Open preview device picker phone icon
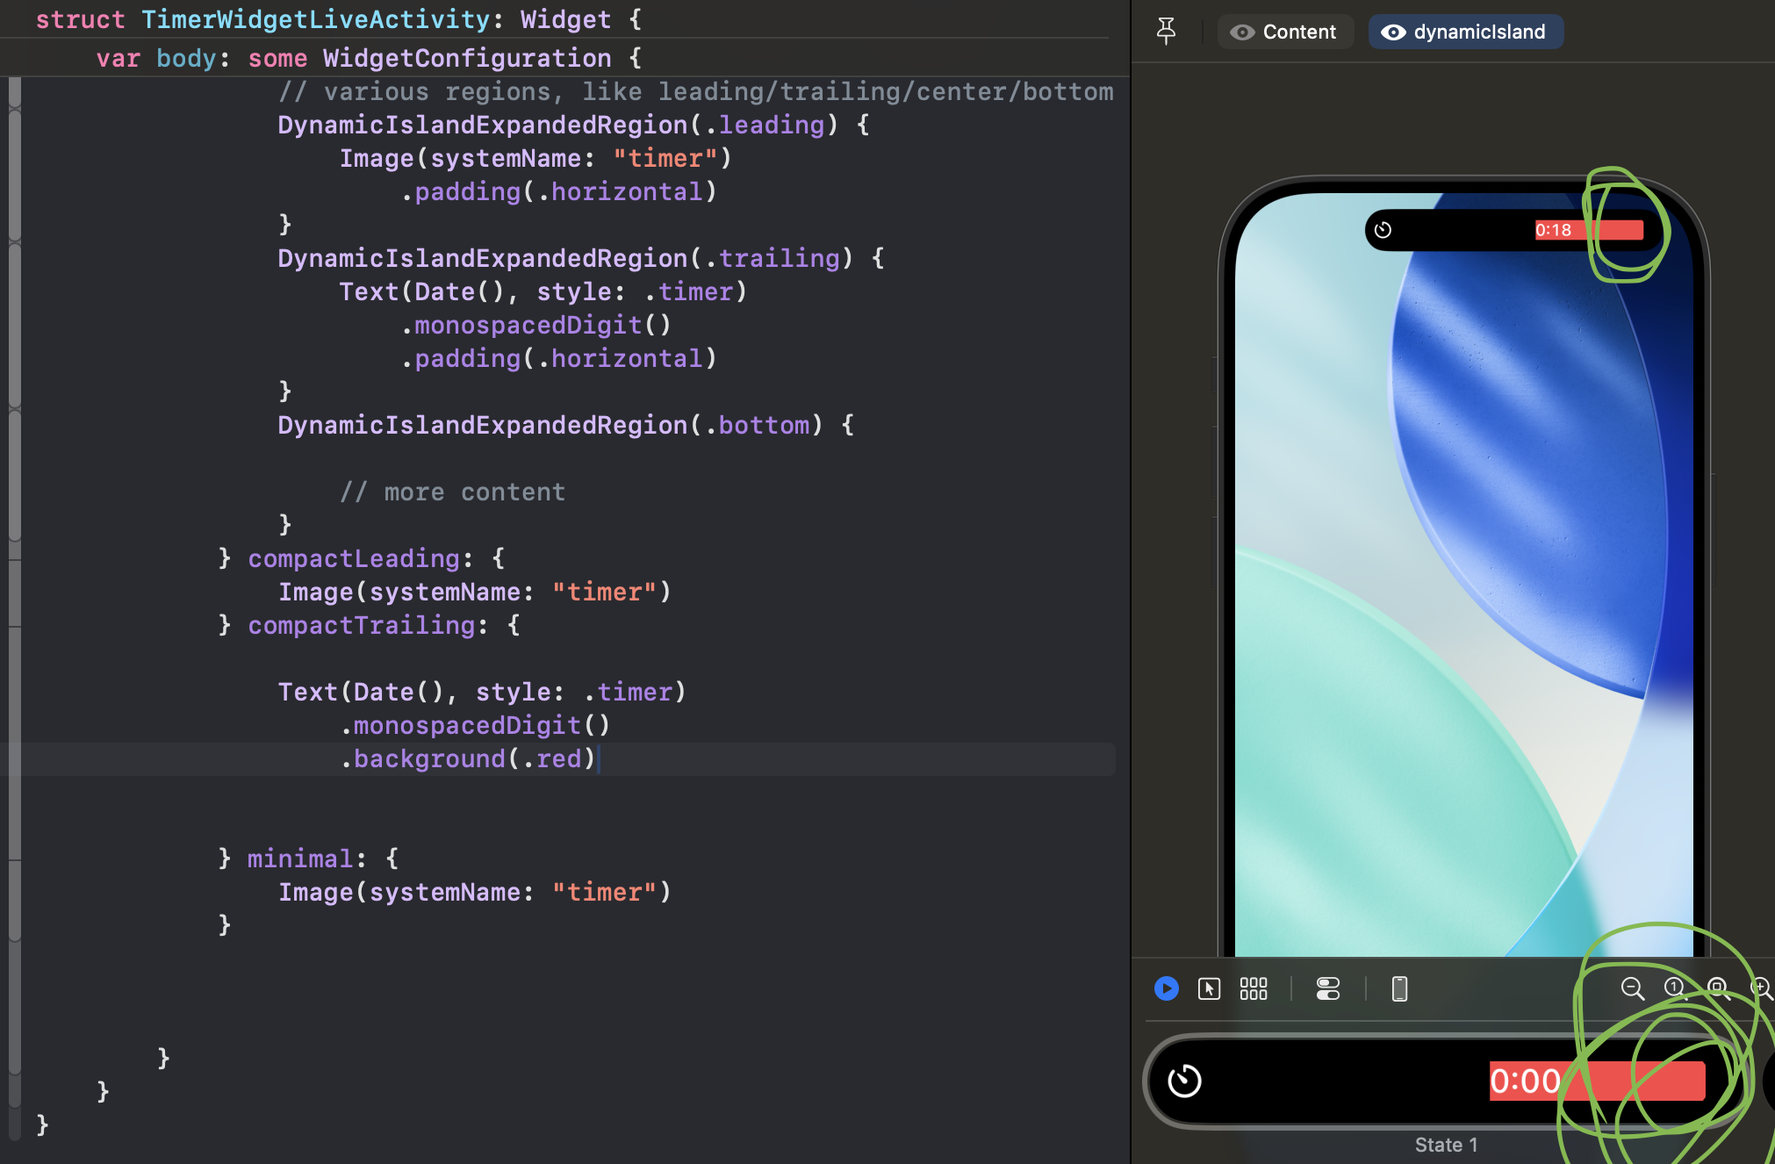Image resolution: width=1775 pixels, height=1164 pixels. pos(1399,988)
